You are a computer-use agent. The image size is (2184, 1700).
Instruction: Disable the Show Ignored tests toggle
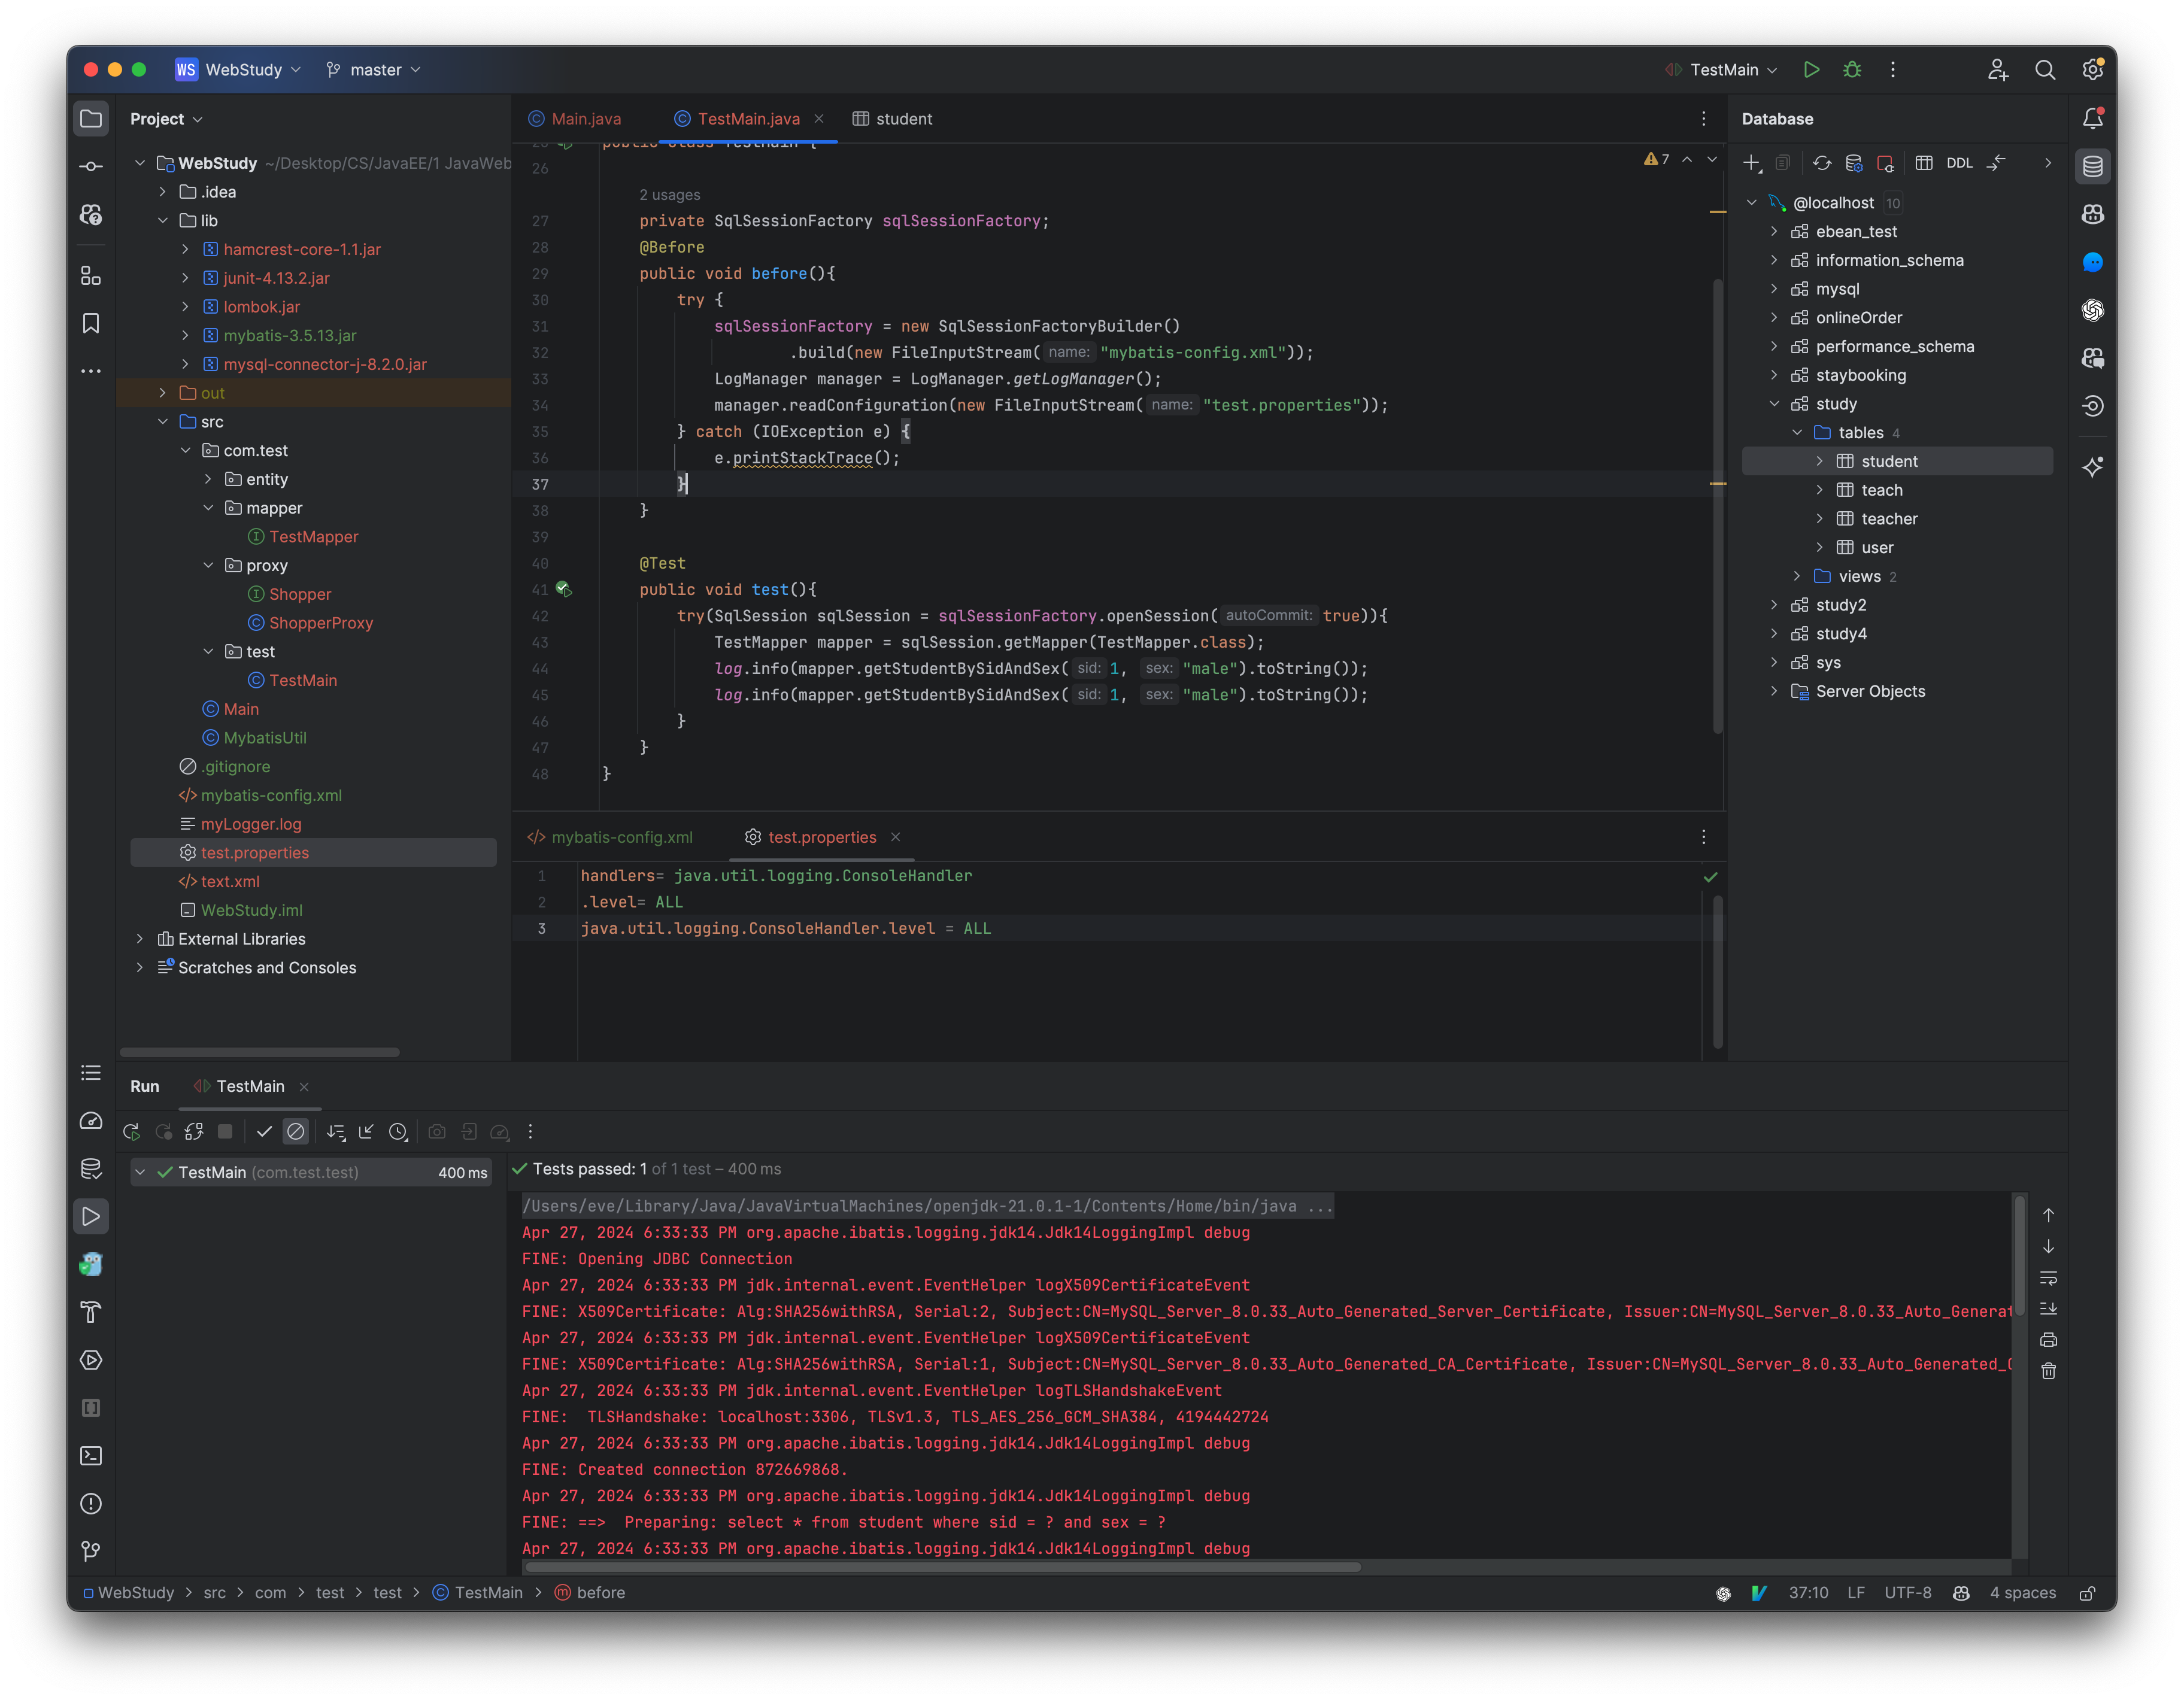tap(296, 1132)
